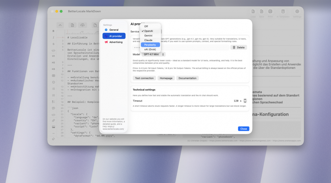
Task: Select xAI (Grok) provider option
Action: tap(150, 49)
